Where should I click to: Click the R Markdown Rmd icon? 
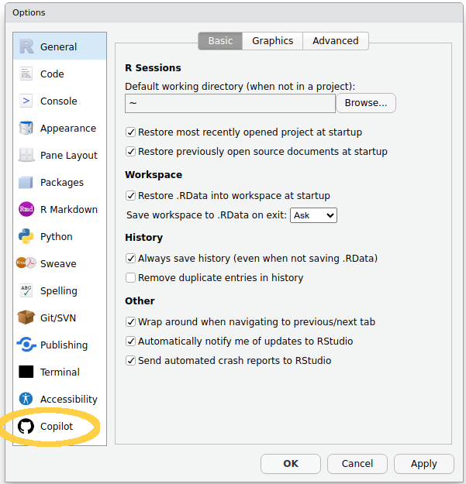click(x=26, y=209)
